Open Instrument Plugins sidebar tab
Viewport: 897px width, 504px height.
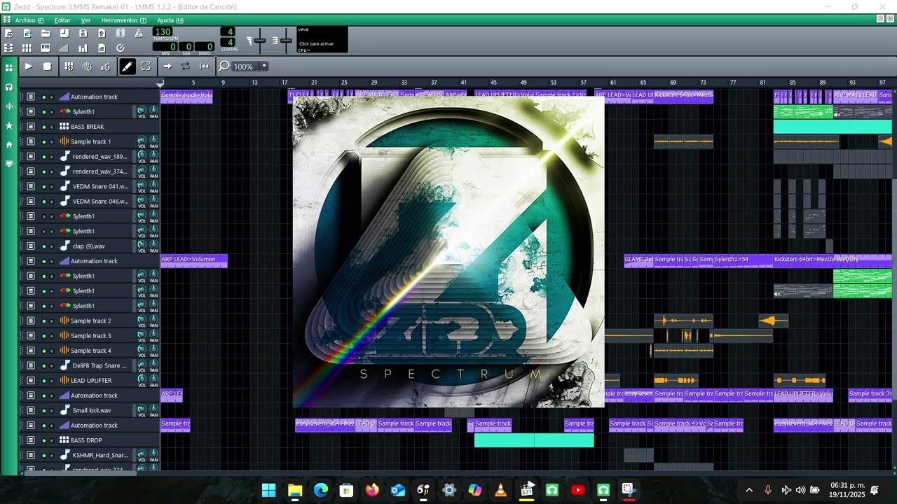[x=9, y=68]
